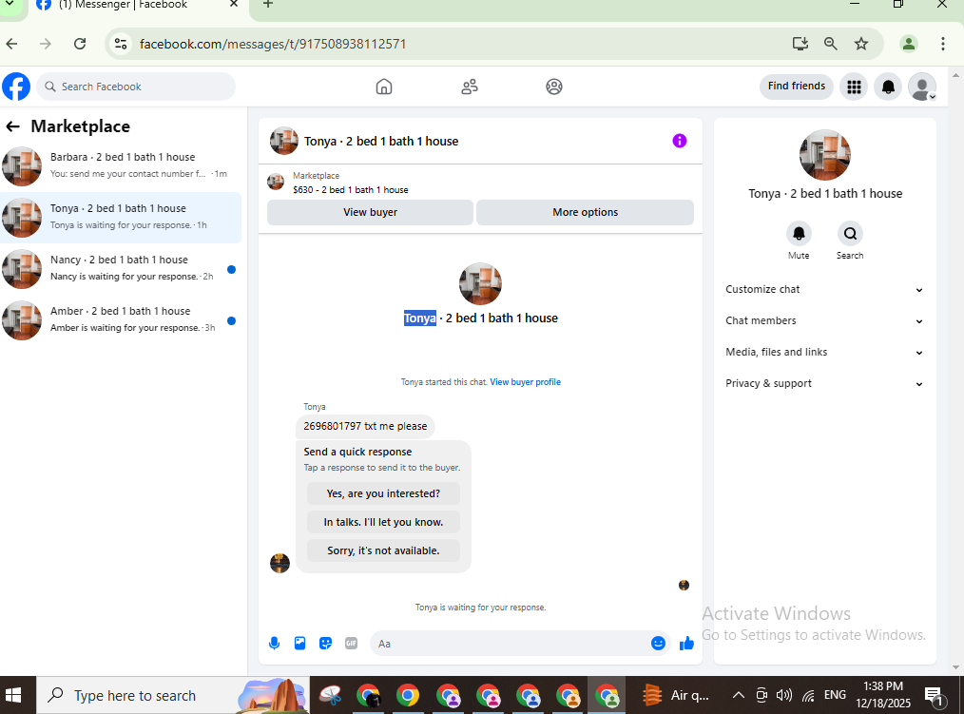Expand Customize chat section
Viewport: 964px width, 714px height.
coord(824,290)
